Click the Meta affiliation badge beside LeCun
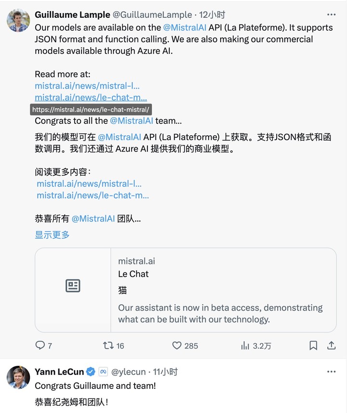 pyautogui.click(x=103, y=372)
